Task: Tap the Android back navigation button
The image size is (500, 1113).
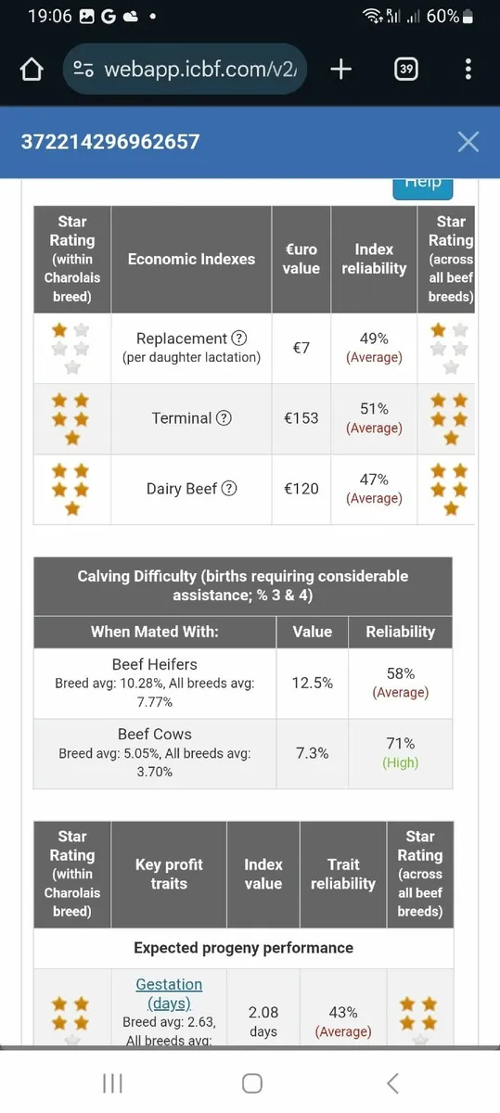Action: tap(392, 1083)
